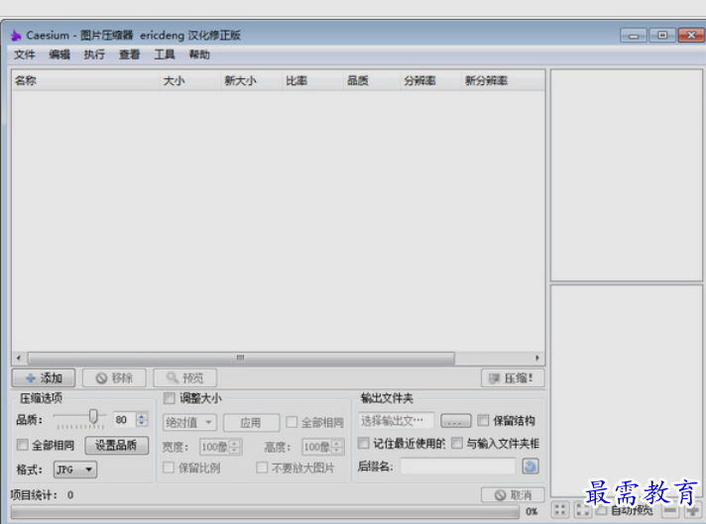Click the 取消 cancel button

(513, 495)
